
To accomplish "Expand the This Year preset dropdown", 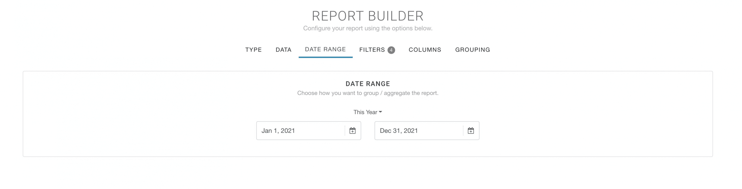I will tap(368, 112).
